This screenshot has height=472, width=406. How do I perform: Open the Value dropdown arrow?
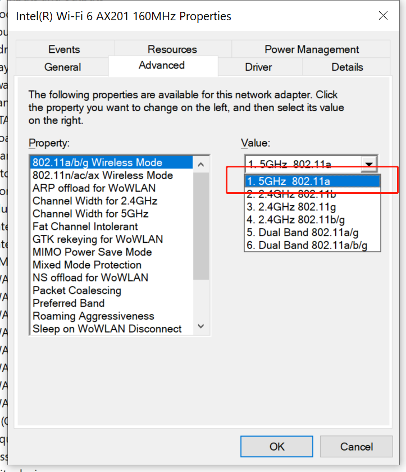click(x=369, y=164)
